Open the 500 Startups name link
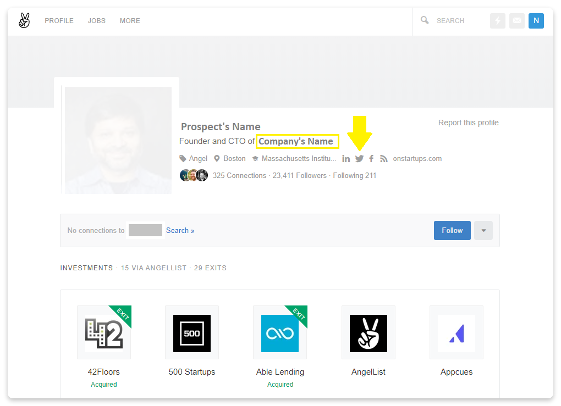561x406 pixels. (192, 372)
